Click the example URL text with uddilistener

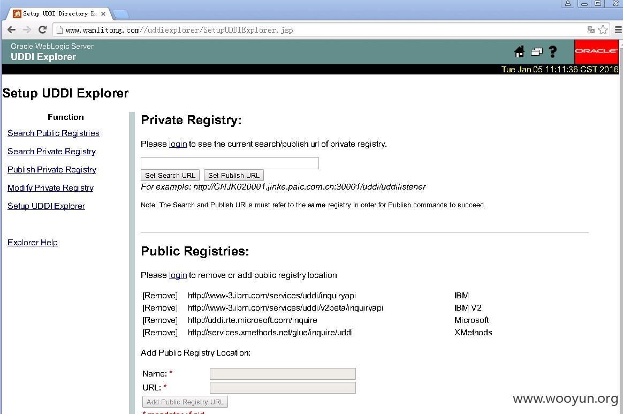point(309,187)
